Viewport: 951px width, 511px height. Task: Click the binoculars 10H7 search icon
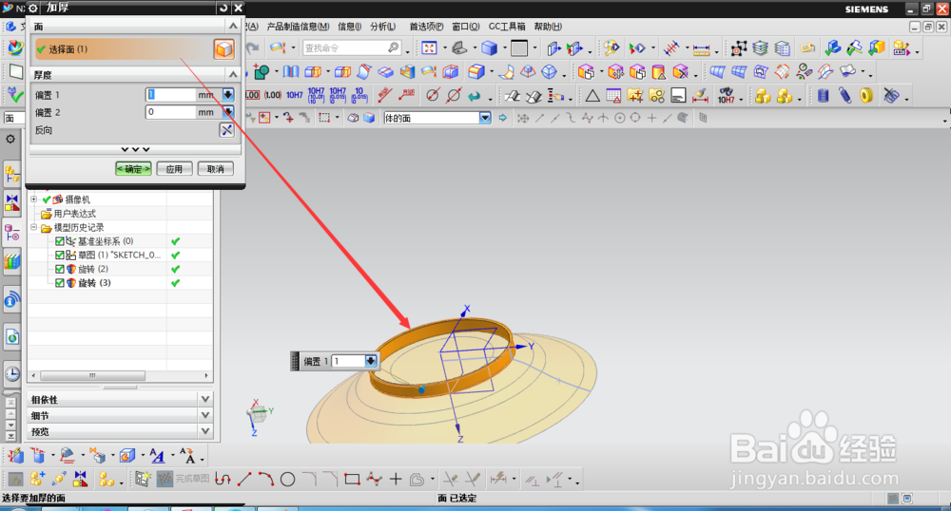click(x=726, y=95)
